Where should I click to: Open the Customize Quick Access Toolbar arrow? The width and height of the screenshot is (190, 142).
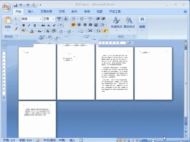click(40, 5)
